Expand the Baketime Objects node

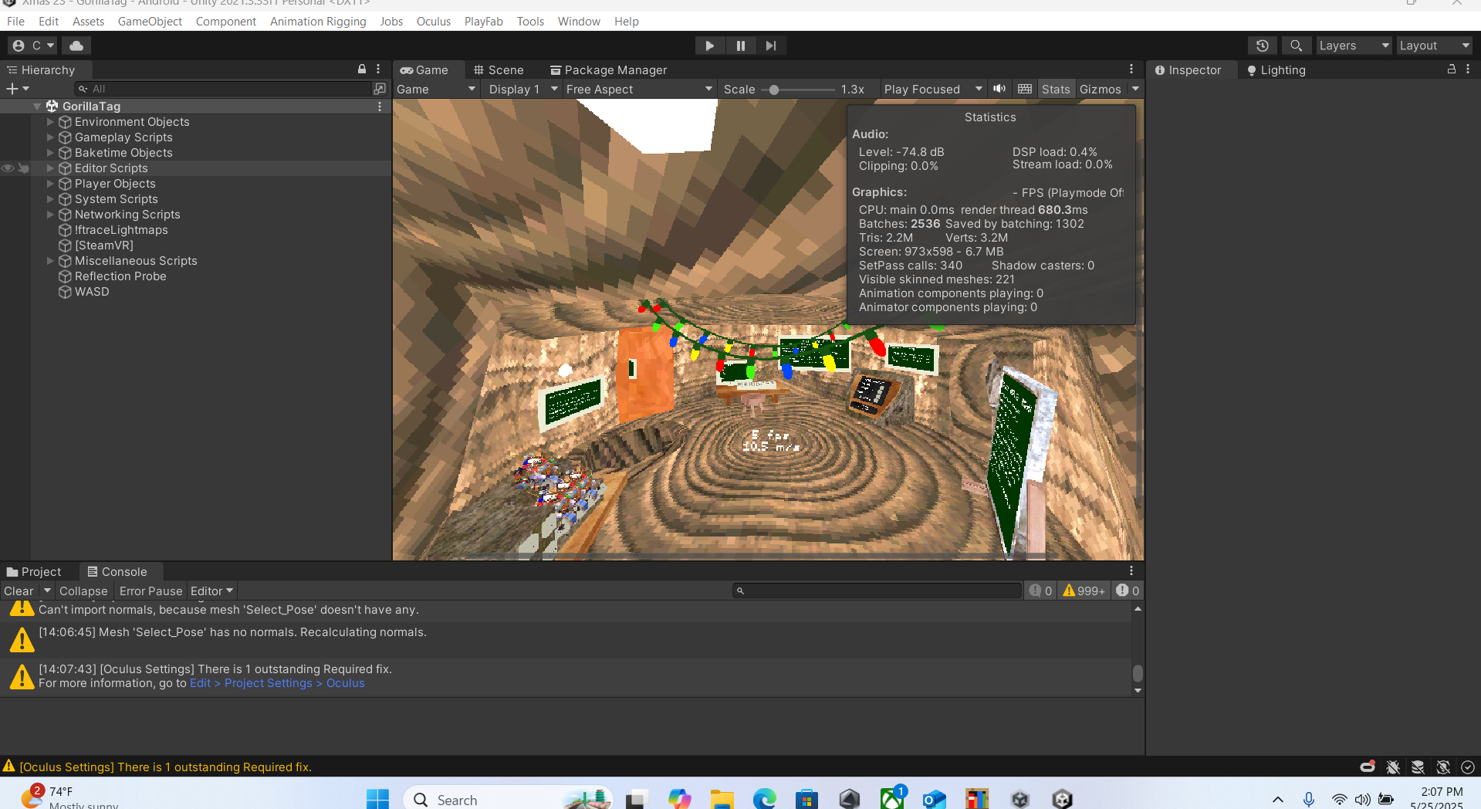coord(50,153)
